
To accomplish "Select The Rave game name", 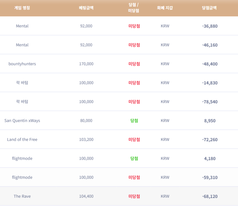I will point(22,196).
